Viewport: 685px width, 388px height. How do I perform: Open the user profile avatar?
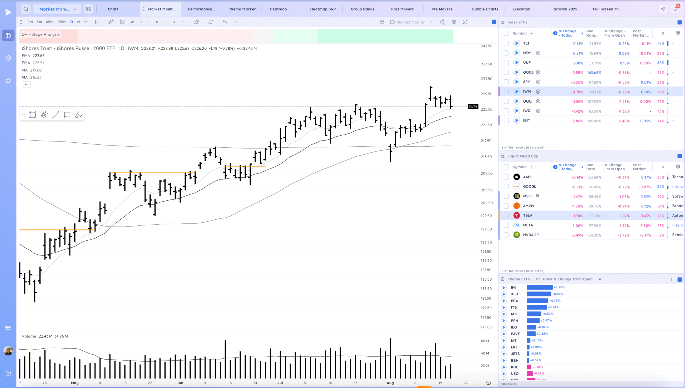coord(8,351)
